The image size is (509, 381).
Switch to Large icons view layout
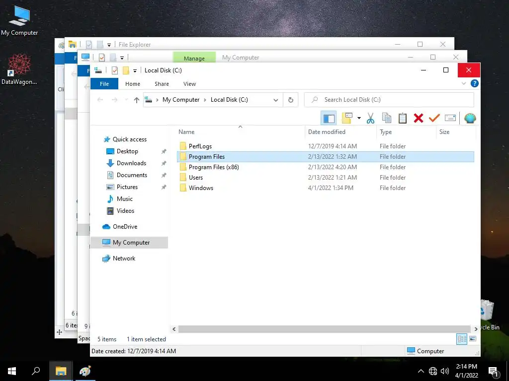[473, 339]
